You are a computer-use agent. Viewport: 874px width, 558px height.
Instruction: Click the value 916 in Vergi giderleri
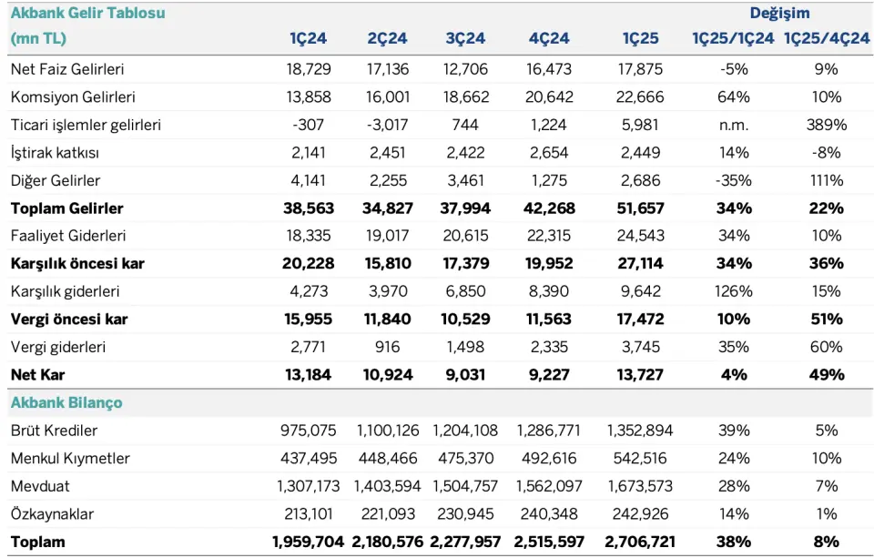point(387,348)
